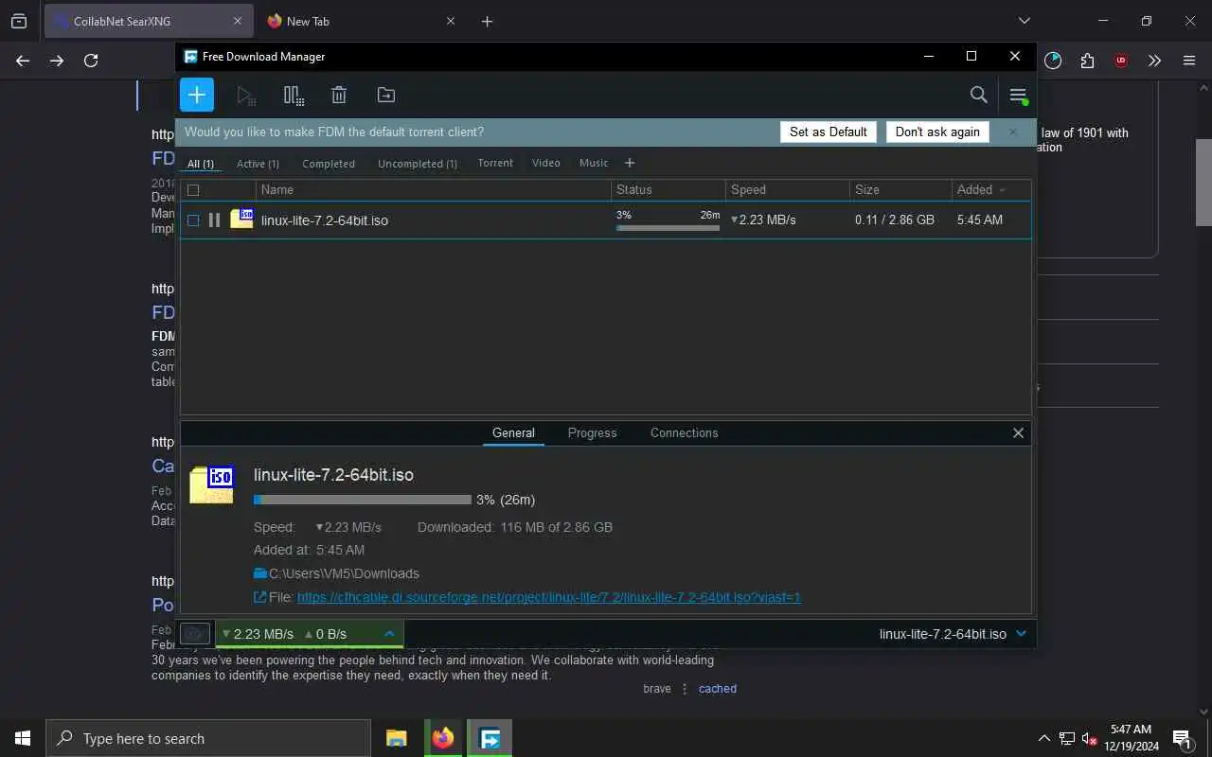Reload the page in Firefox
Screen dimensions: 1212x757
[91, 61]
